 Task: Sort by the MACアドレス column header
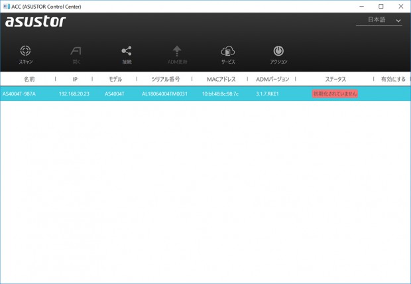point(221,79)
